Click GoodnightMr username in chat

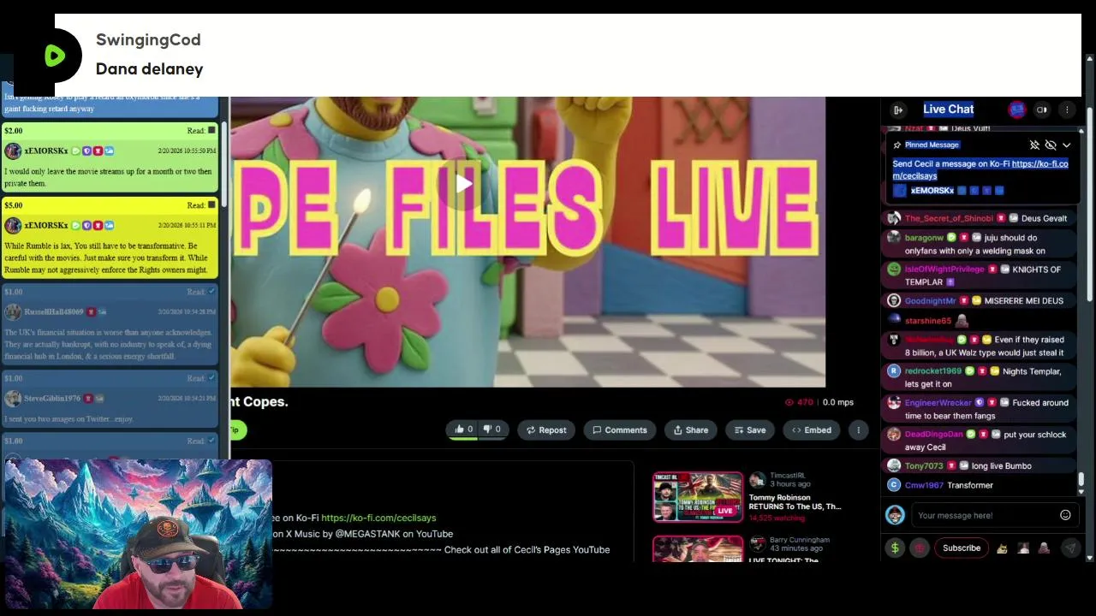[930, 301]
